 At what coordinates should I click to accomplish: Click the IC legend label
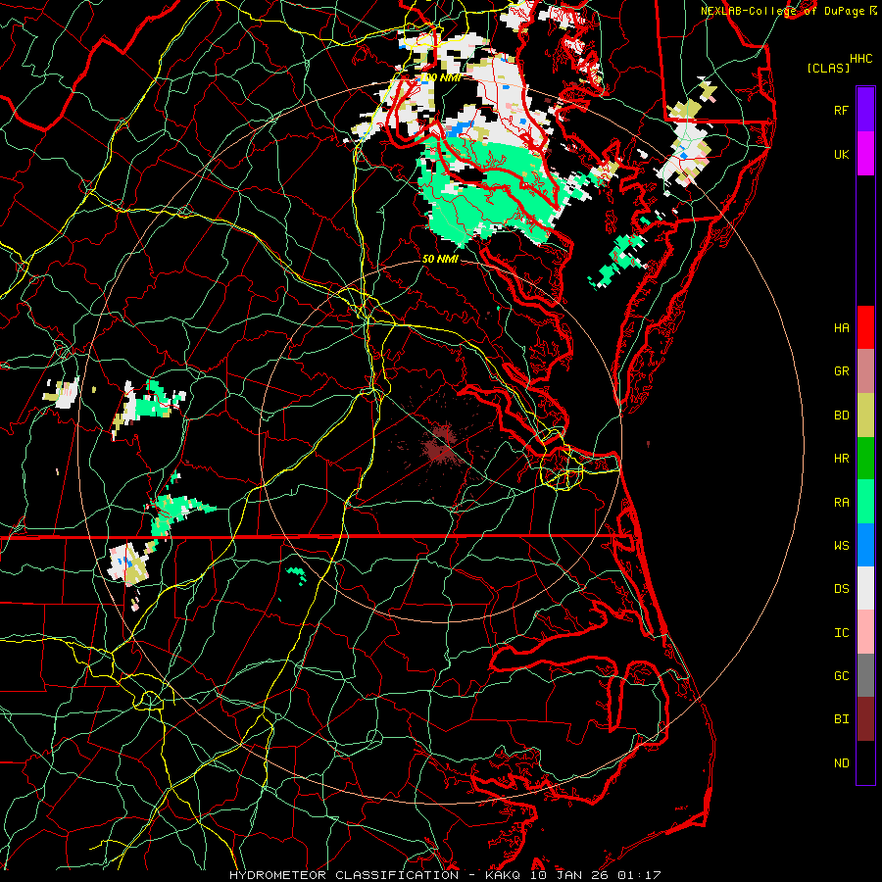[841, 632]
